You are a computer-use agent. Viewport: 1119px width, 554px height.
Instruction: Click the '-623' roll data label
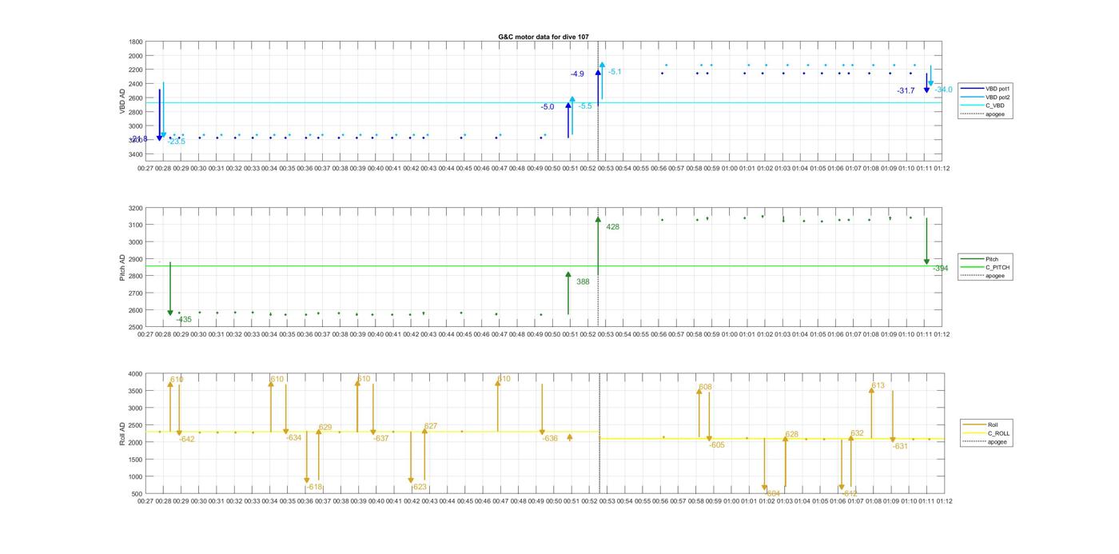pyautogui.click(x=419, y=487)
